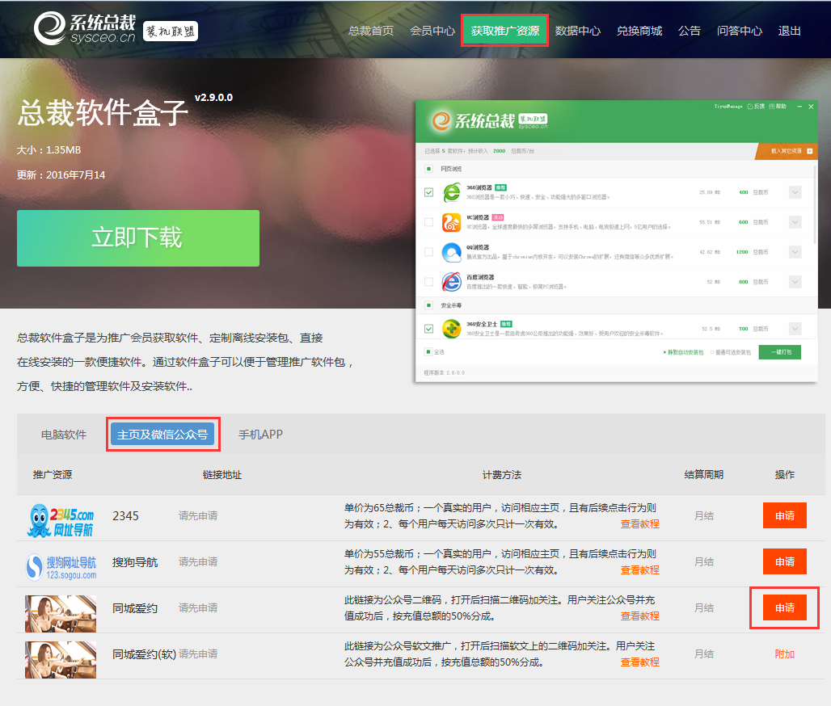Open the 问答中心 nav item
This screenshot has width=831, height=706.
click(740, 31)
